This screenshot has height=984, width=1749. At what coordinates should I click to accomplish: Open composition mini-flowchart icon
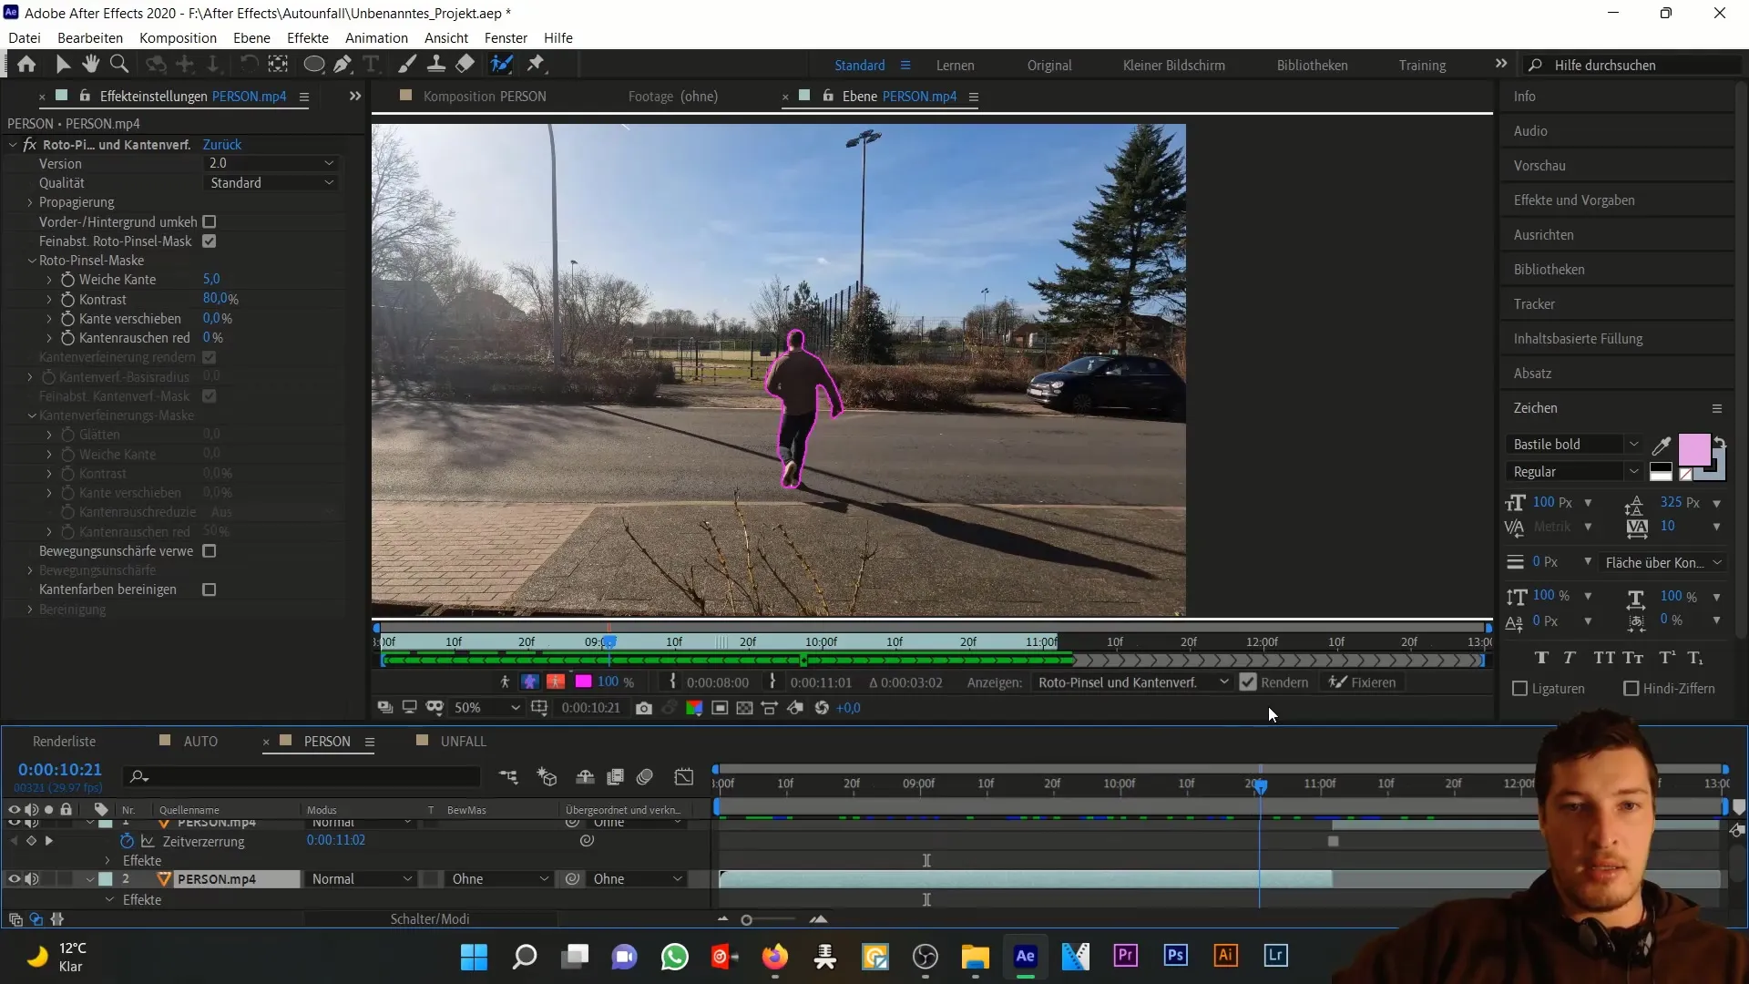[508, 777]
